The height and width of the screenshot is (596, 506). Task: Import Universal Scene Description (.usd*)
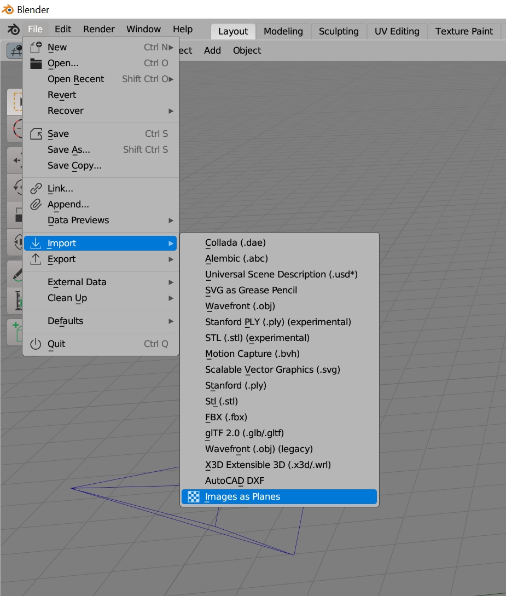pos(279,274)
